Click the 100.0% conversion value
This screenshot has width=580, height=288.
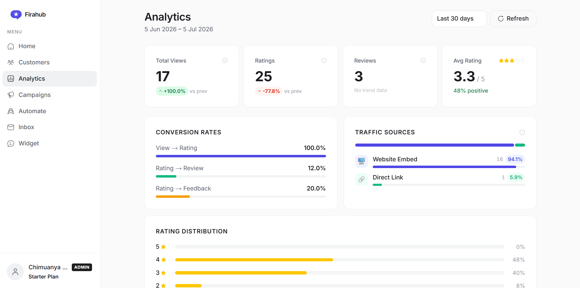coord(315,148)
